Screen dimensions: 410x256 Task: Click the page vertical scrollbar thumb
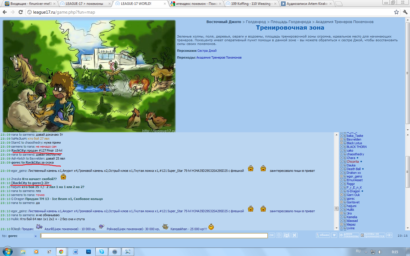click(x=408, y=73)
